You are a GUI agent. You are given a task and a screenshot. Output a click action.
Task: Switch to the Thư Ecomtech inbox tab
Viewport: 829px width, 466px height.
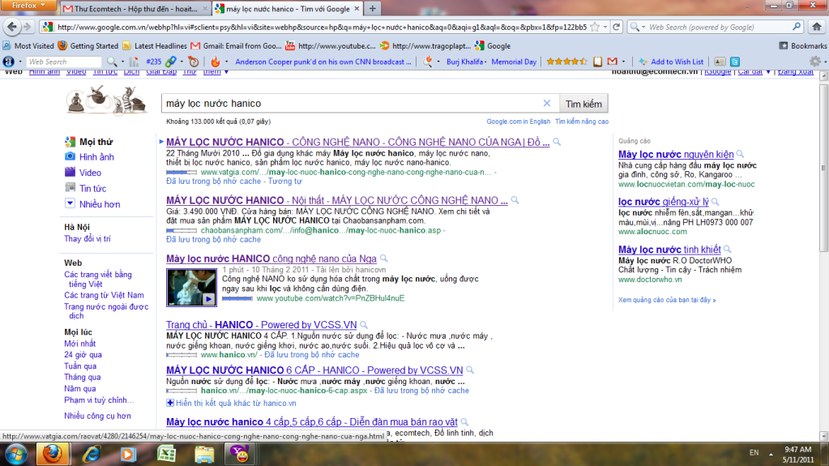(135, 8)
